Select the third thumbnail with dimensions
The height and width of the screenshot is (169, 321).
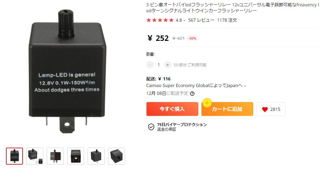tap(55, 156)
